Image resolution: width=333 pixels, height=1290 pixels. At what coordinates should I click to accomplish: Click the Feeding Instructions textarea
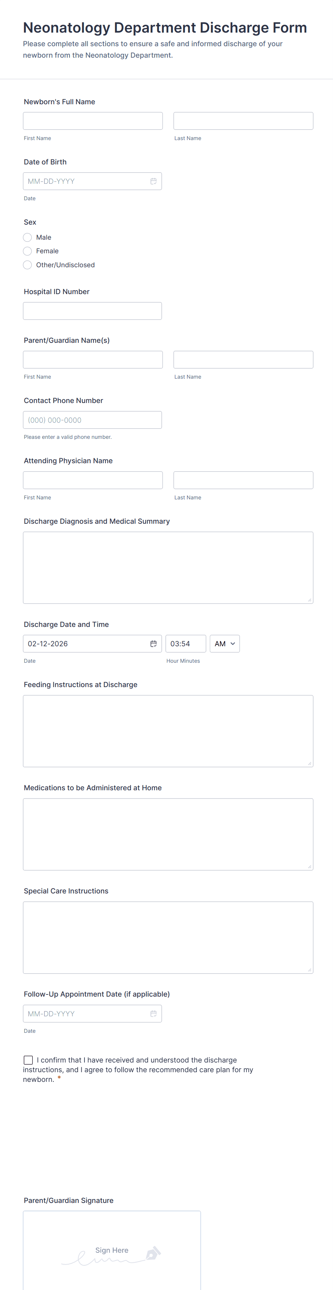pyautogui.click(x=168, y=731)
